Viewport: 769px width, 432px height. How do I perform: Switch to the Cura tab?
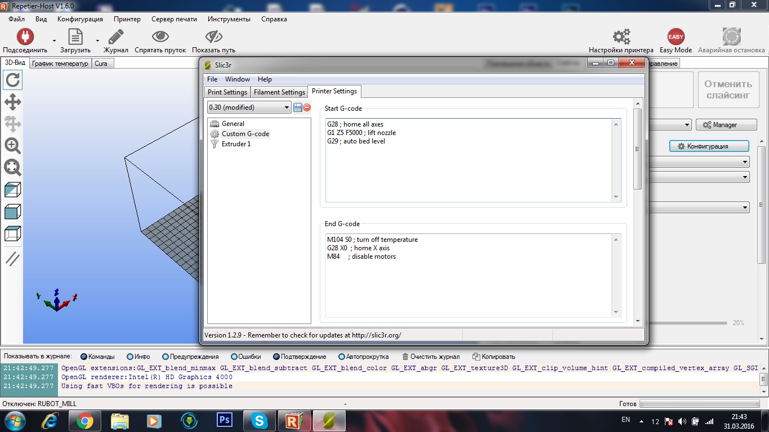tap(101, 64)
